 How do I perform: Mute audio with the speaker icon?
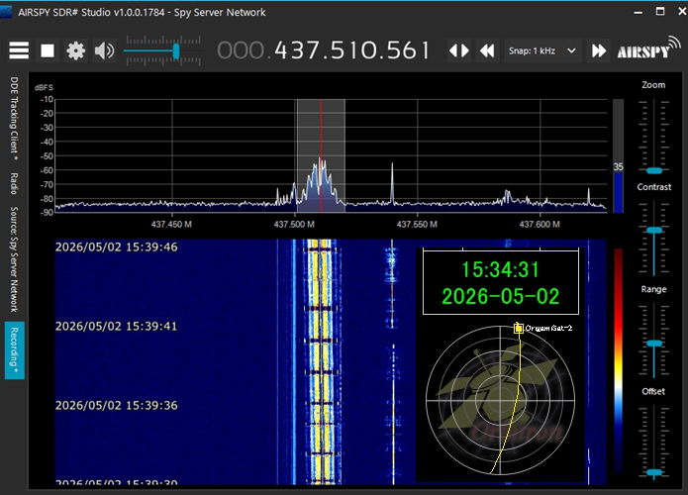[104, 50]
